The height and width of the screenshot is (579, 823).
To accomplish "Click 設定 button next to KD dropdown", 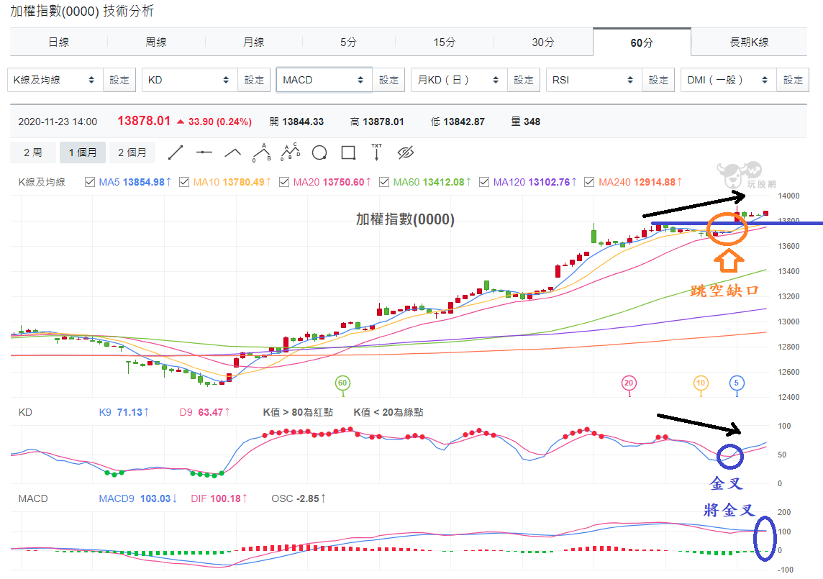I will (254, 80).
